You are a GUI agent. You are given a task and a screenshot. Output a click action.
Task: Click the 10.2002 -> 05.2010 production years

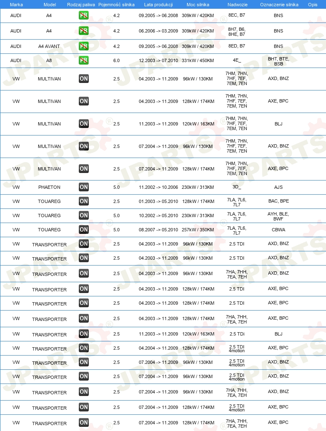coord(158,216)
